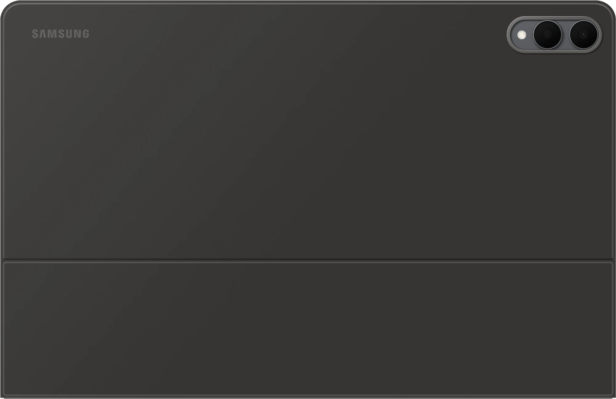Click the horizontal fold crease of the cover

[308, 260]
